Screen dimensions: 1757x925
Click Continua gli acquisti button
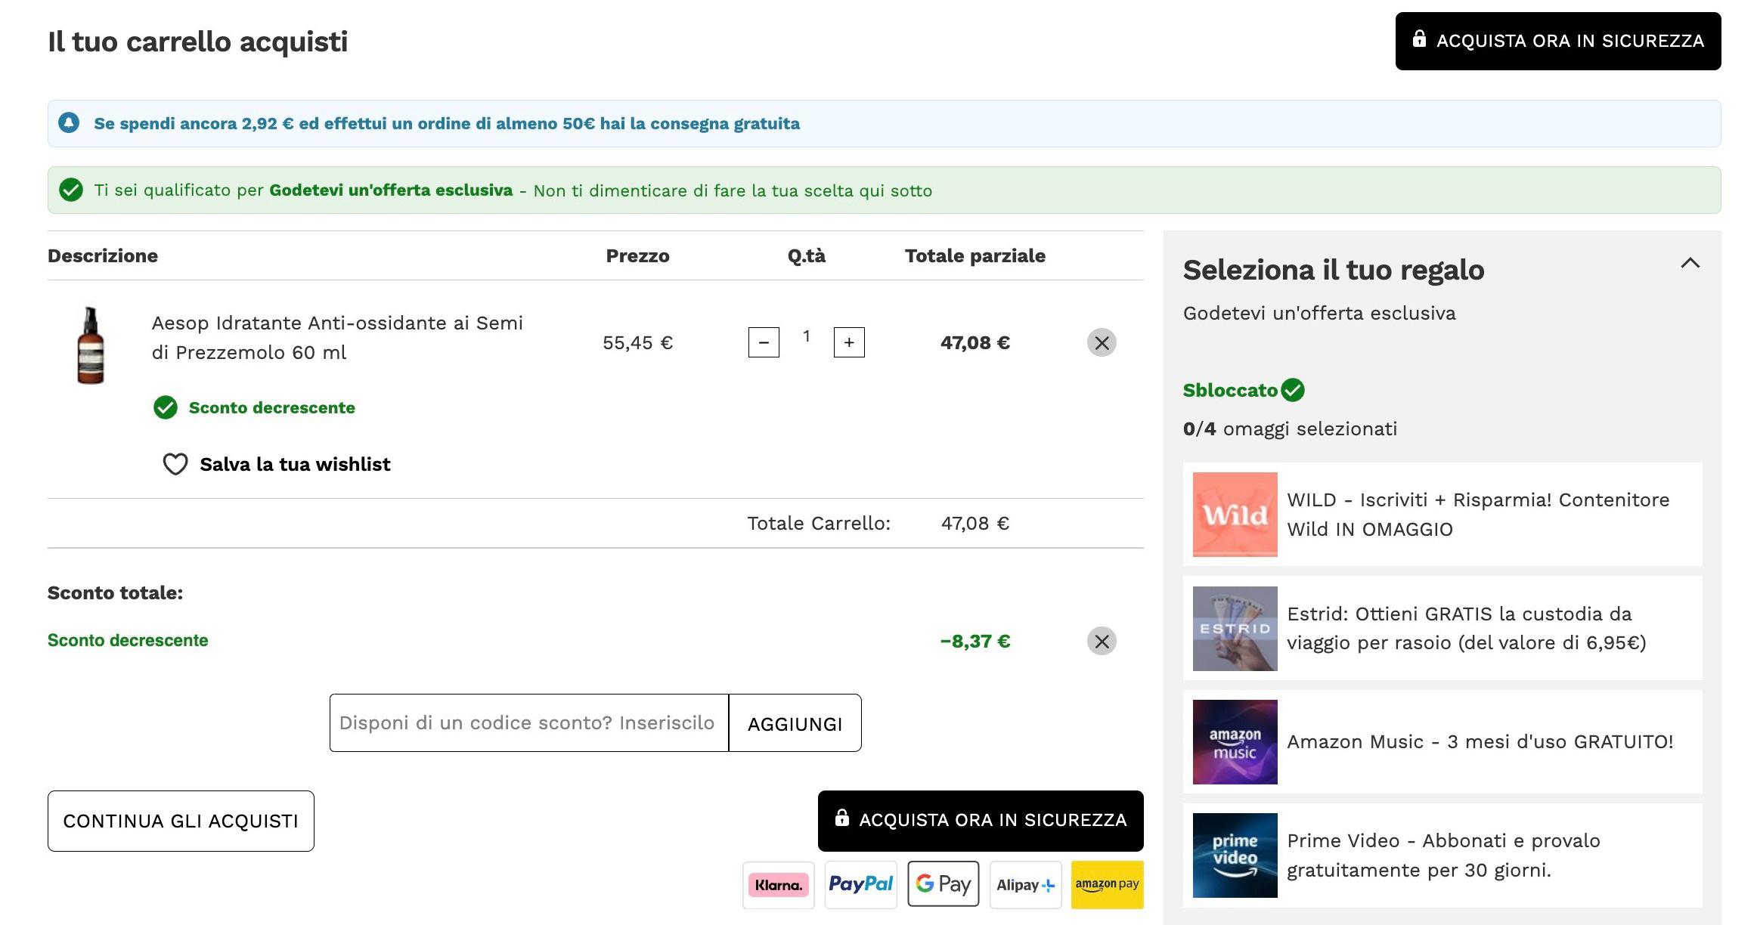pos(181,821)
